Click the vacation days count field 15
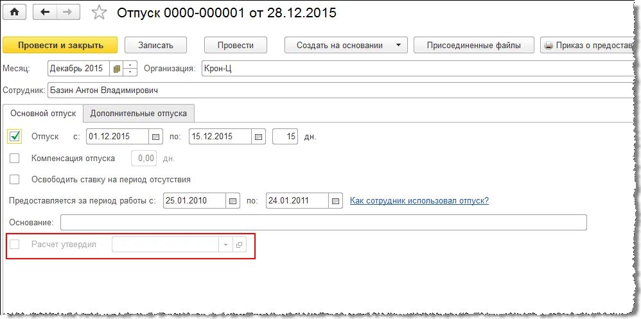 [285, 137]
